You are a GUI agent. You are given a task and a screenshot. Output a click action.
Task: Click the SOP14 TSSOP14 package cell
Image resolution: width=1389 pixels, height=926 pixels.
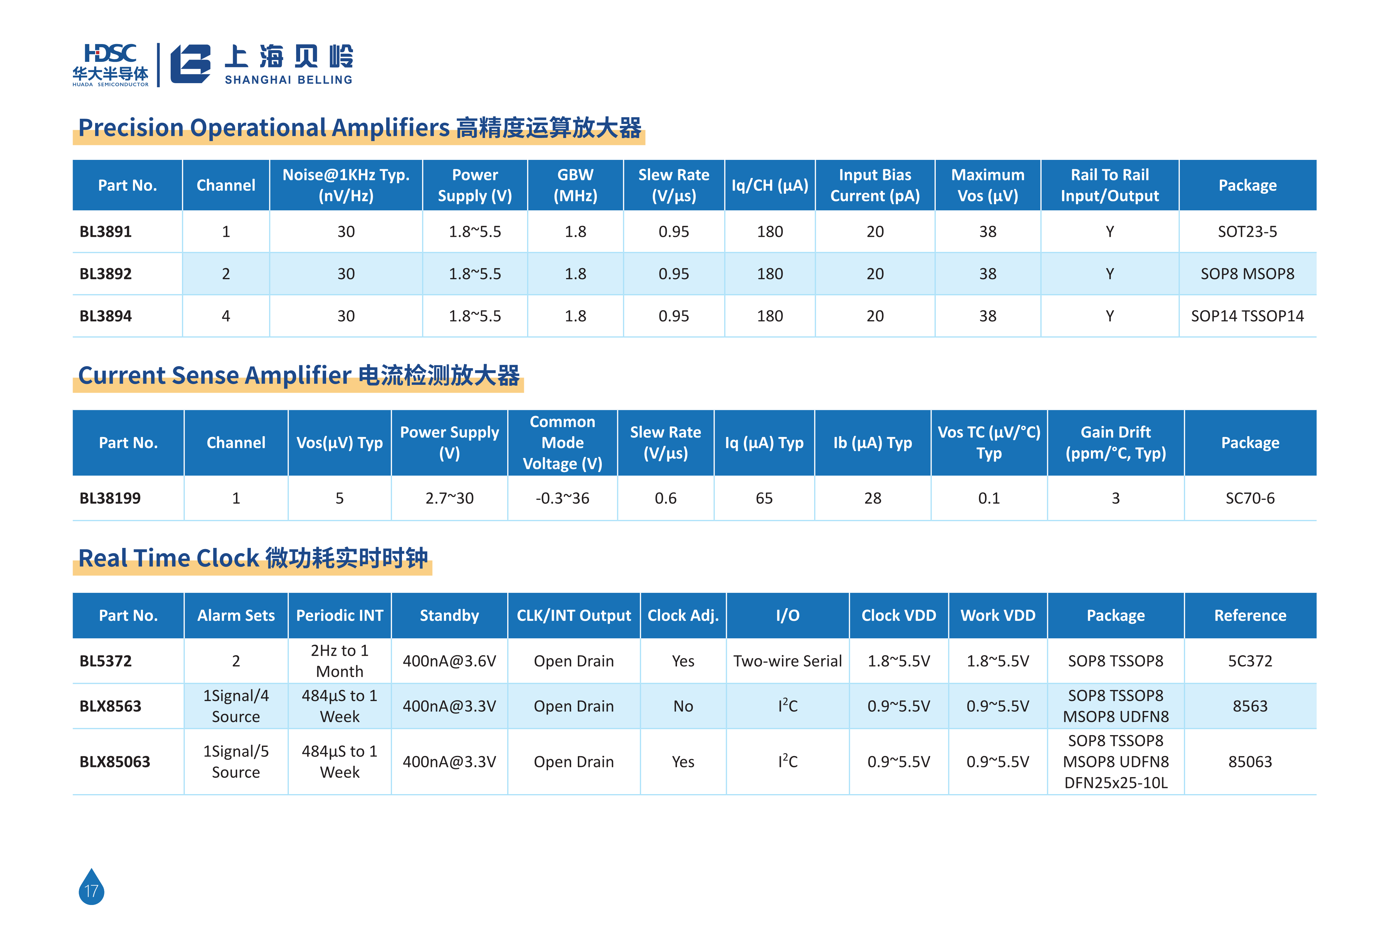pyautogui.click(x=1247, y=316)
